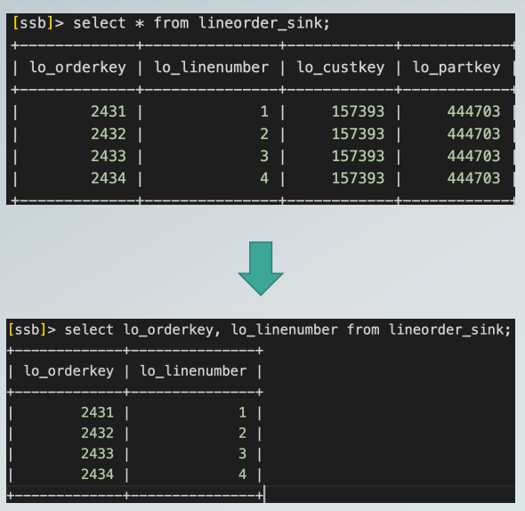Select the lo_orderkey header in bottom table
This screenshot has width=525, height=511.
69,371
